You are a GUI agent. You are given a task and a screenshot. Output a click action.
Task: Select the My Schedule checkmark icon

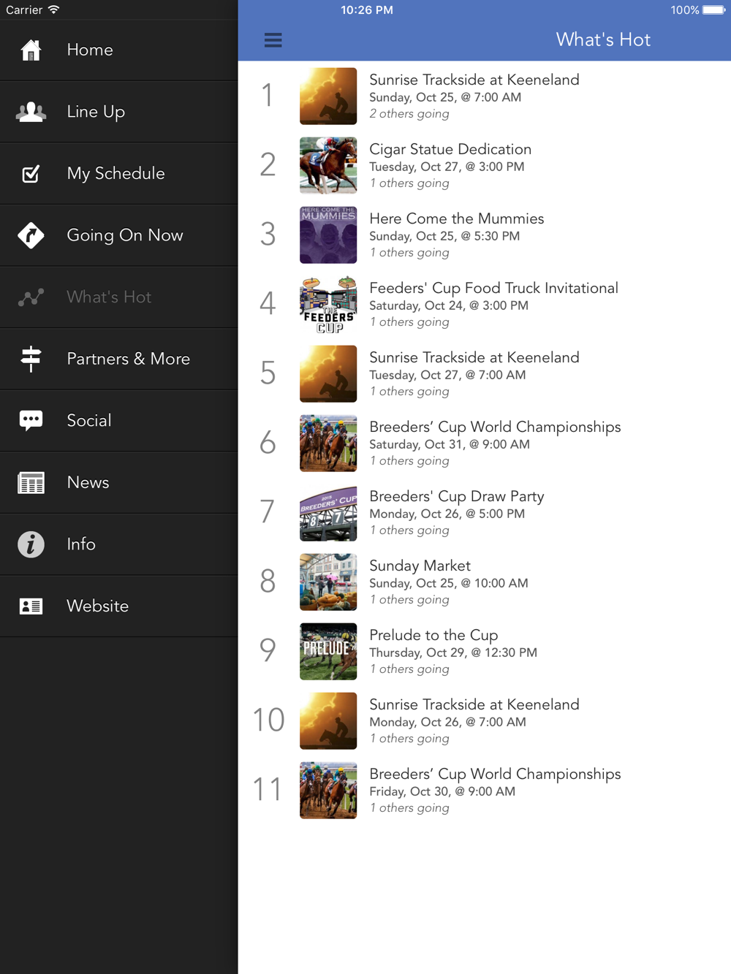[x=31, y=174]
